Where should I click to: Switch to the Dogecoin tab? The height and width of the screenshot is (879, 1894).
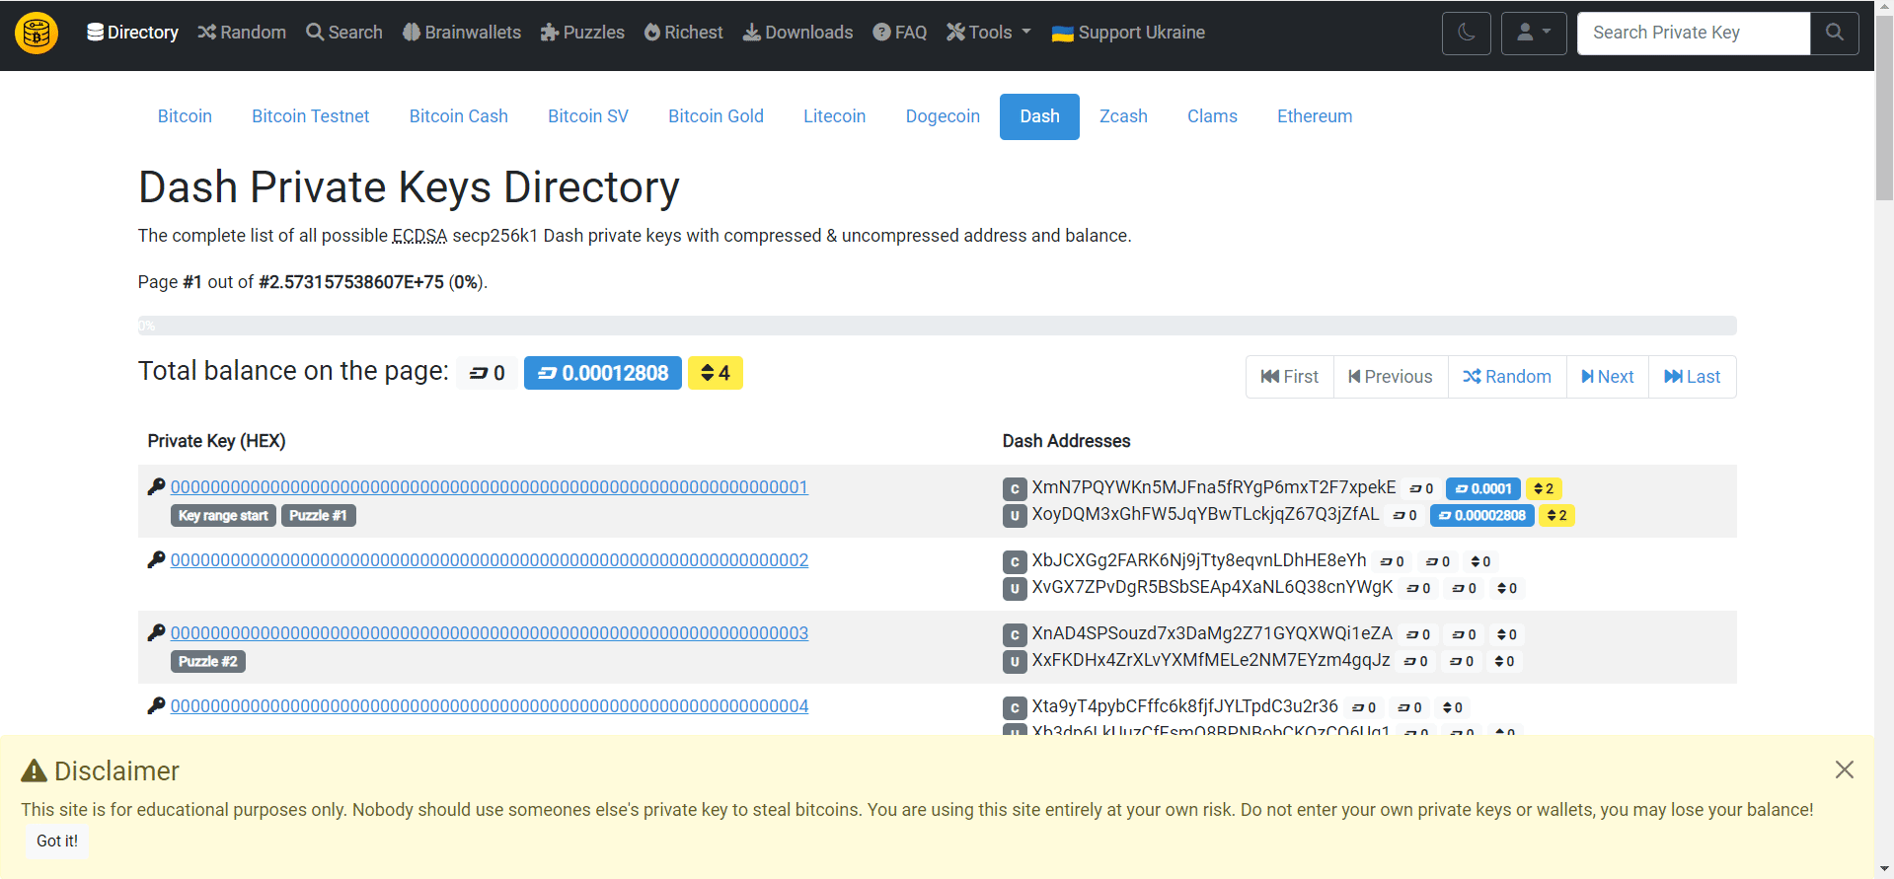pyautogui.click(x=943, y=116)
